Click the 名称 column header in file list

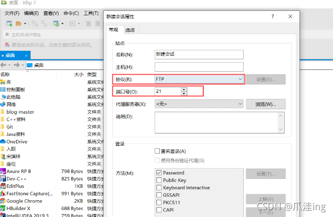pos(28,74)
